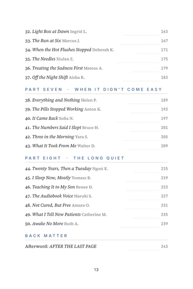Select The Audiobook Voice by Haruki S.
This screenshot has height=289, width=193.
point(96,196)
